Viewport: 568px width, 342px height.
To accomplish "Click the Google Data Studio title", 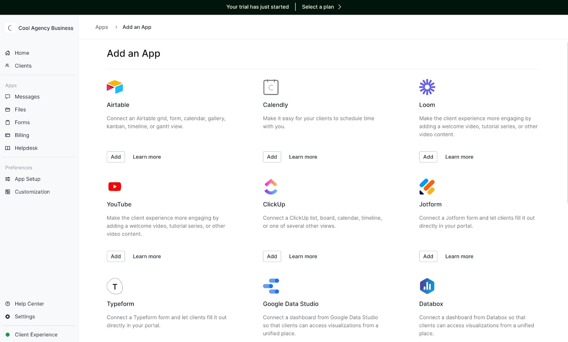I will [x=291, y=304].
